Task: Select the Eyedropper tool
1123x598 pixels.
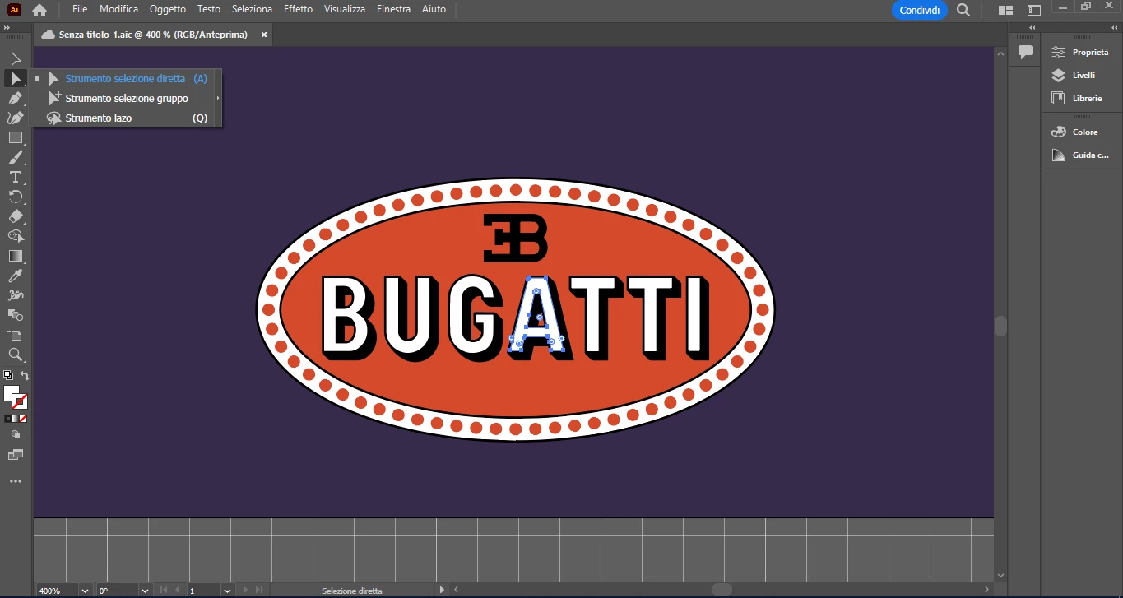Action: click(x=16, y=276)
